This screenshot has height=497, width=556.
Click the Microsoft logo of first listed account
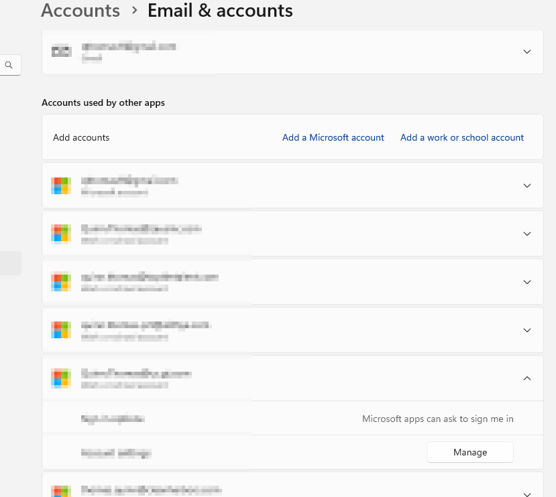(61, 186)
